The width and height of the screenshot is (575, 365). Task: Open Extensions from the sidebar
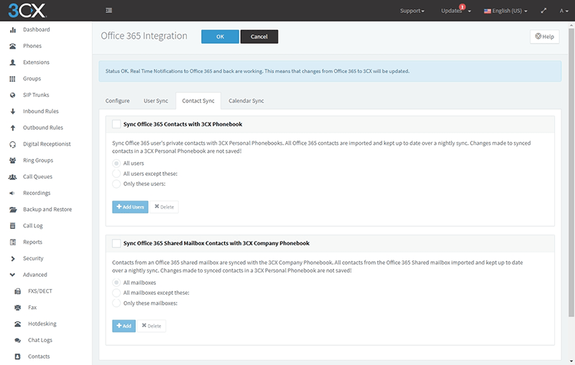(x=36, y=62)
